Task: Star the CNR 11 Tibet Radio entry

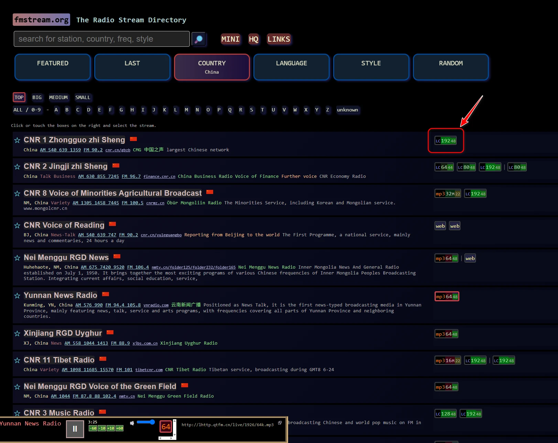Action: (x=17, y=360)
